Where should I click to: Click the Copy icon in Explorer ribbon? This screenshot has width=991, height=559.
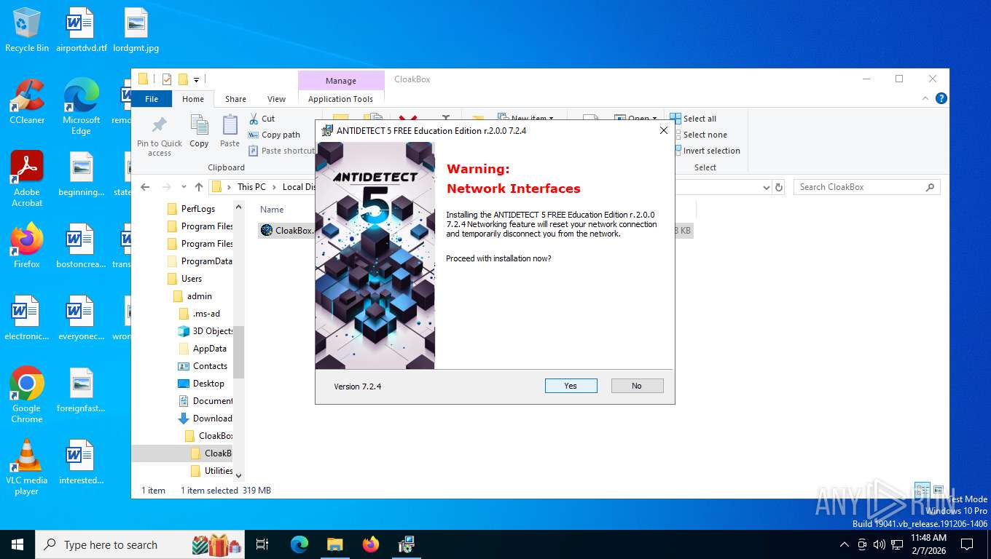[199, 132]
